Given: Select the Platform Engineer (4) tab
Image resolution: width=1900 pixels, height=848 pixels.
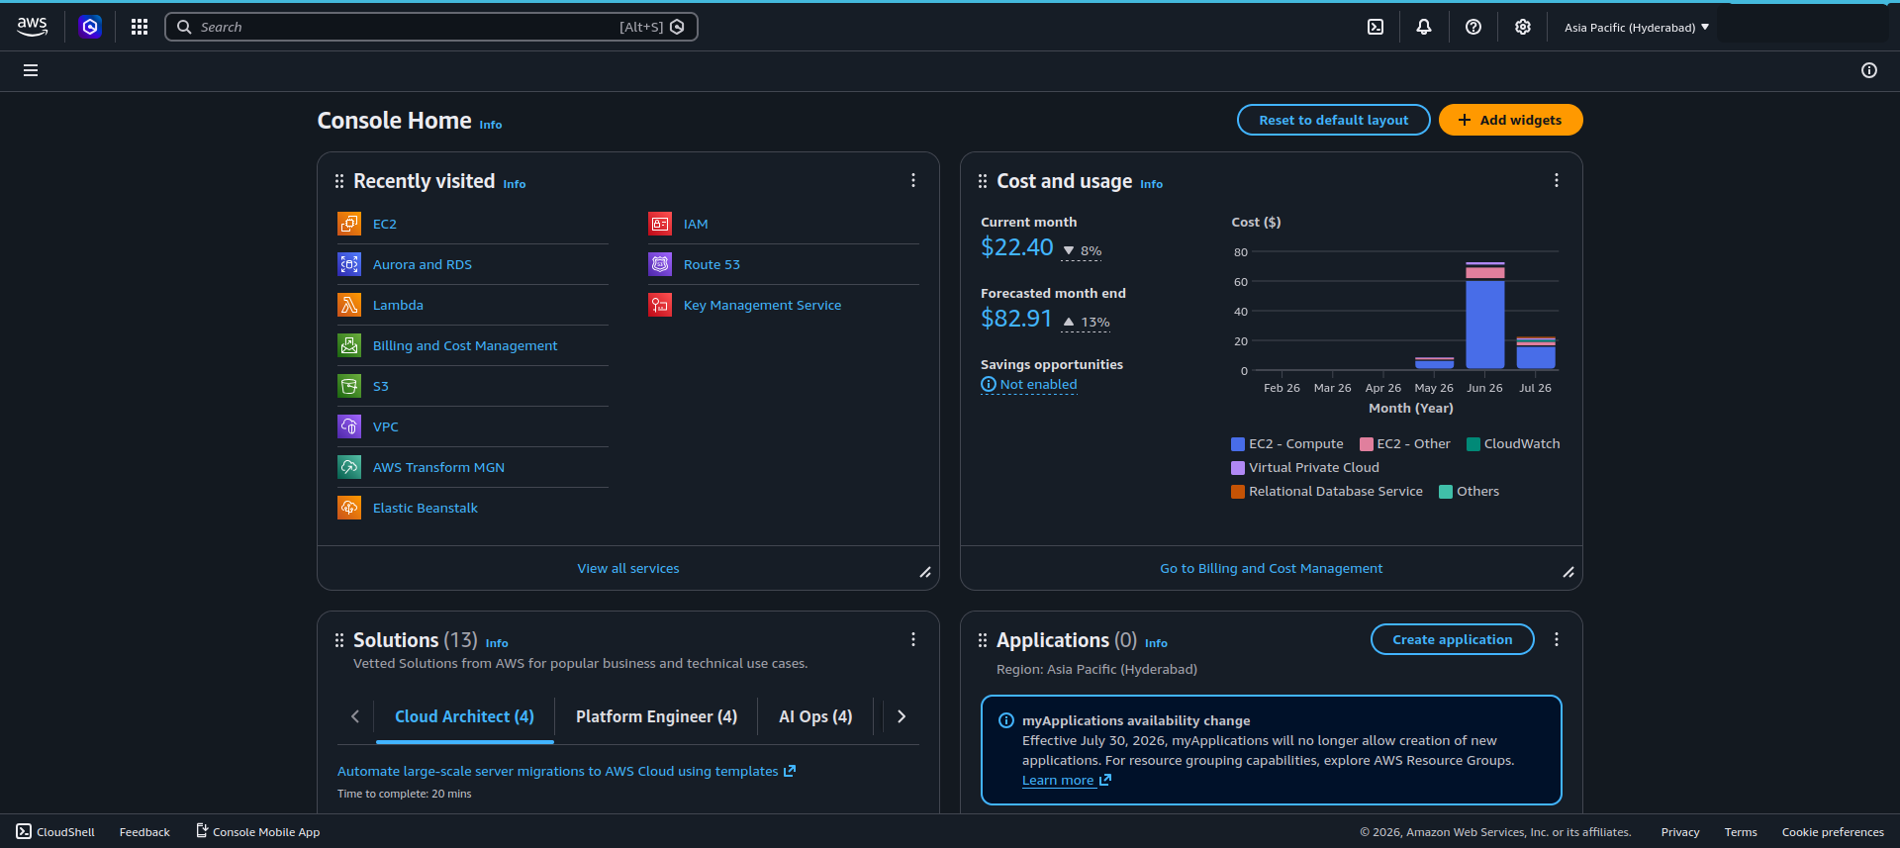Looking at the screenshot, I should 656,716.
